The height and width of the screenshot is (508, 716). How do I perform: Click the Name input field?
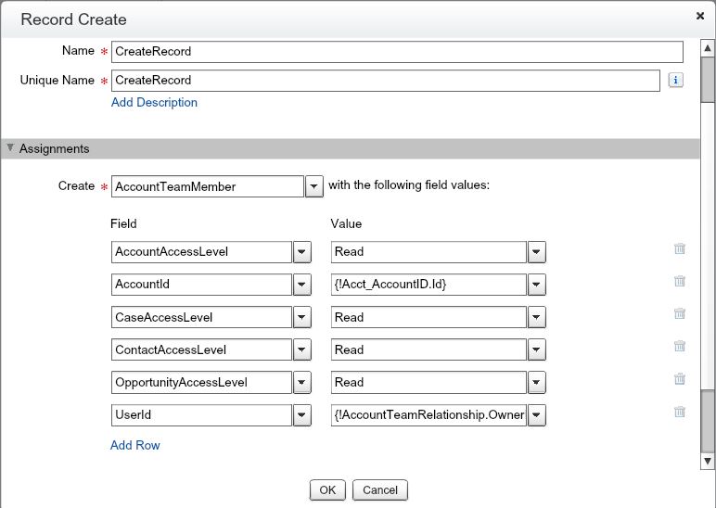click(x=397, y=52)
